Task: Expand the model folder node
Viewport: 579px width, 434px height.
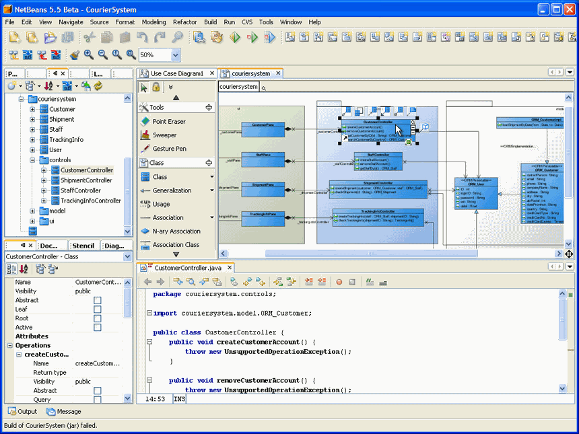Action: (x=32, y=211)
